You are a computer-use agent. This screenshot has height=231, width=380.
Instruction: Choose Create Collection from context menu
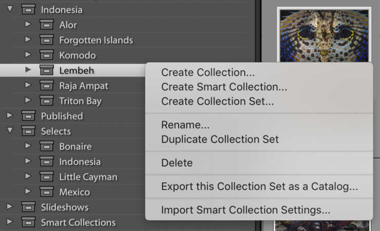(208, 73)
